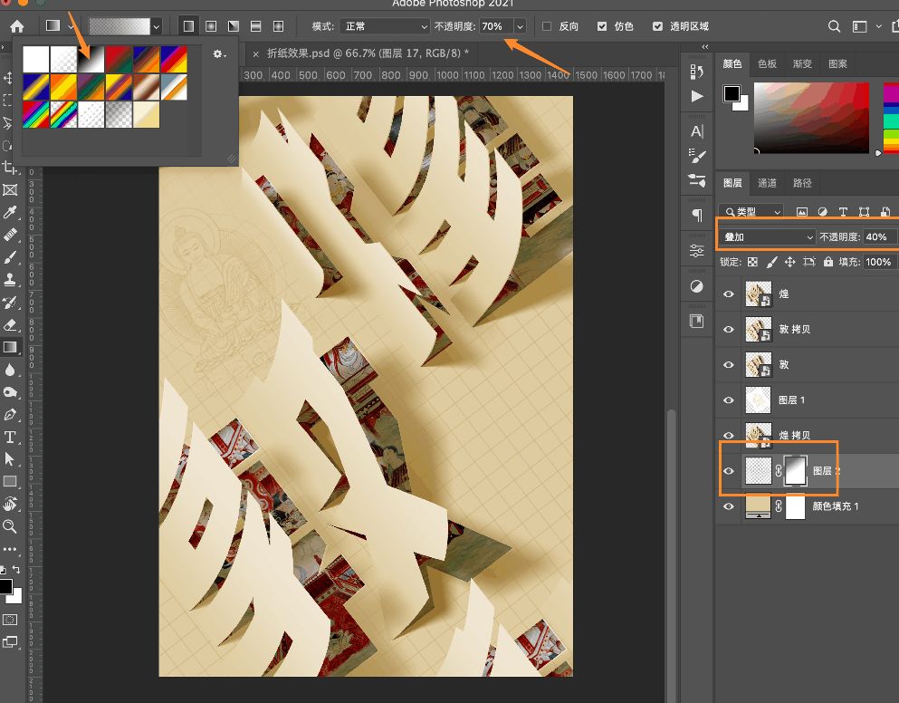
Task: Switch to the 通道 tab
Action: (767, 183)
